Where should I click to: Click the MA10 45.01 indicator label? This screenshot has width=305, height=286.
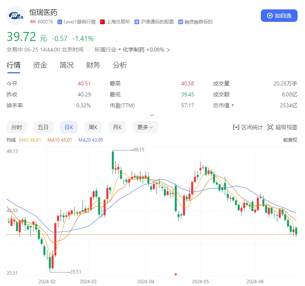tap(59, 140)
